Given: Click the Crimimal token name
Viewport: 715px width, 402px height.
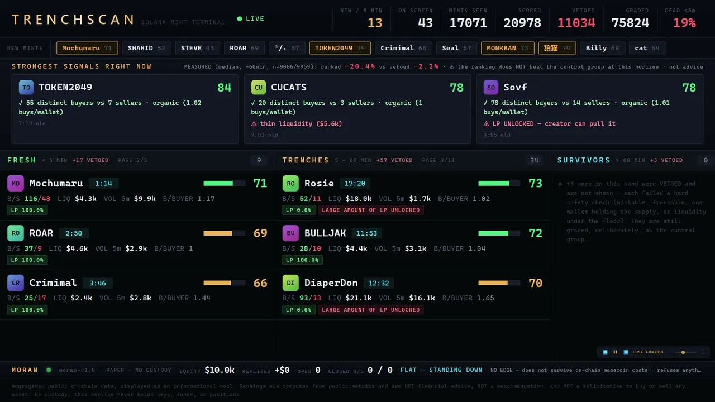Looking at the screenshot, I should pos(53,283).
